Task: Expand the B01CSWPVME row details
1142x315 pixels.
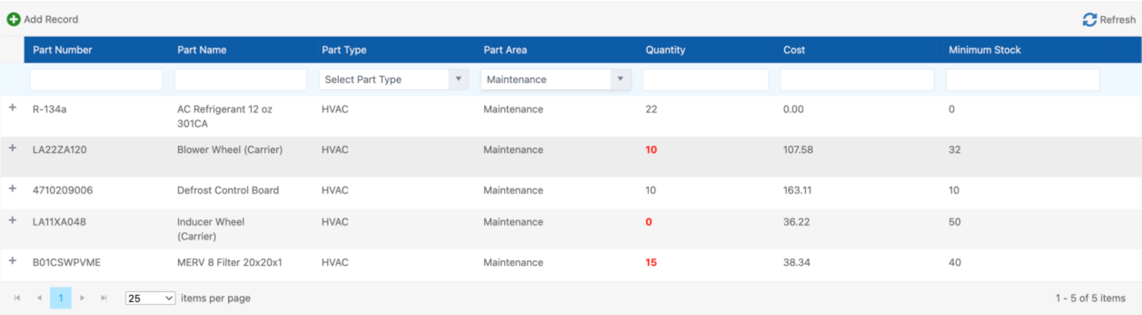Action: coord(13,261)
